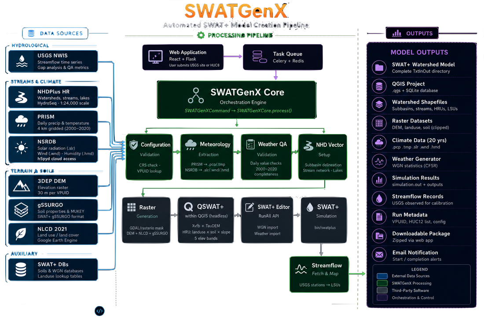Screen dimensions: 484x323
Task: Click the LEGEND heading
Action: click(x=419, y=269)
